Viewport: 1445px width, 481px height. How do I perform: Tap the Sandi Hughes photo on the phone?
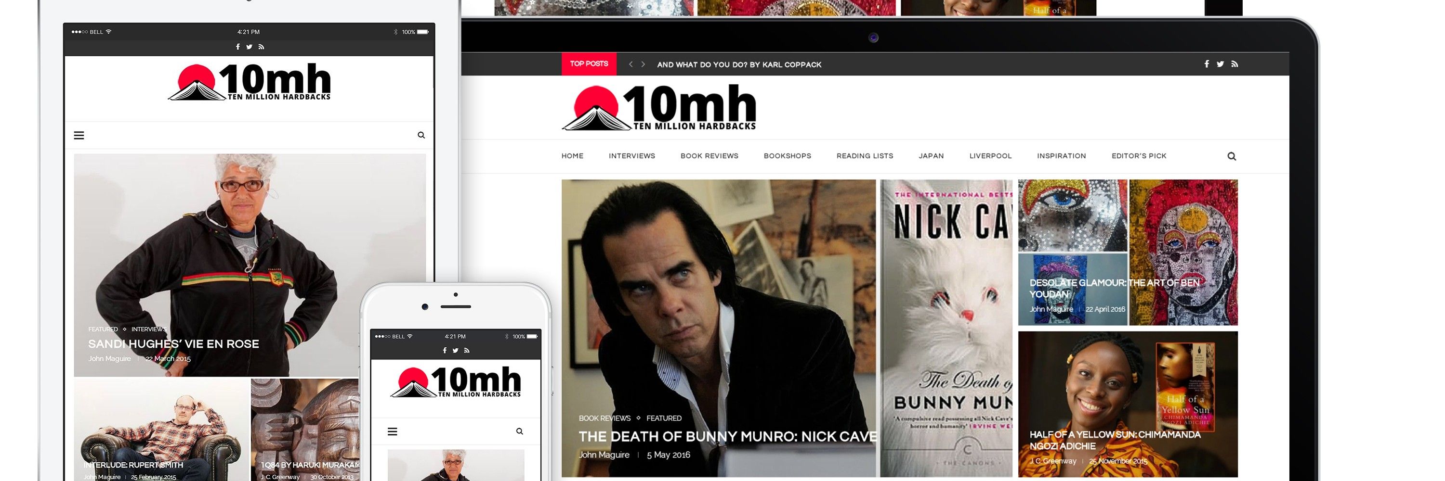(456, 465)
